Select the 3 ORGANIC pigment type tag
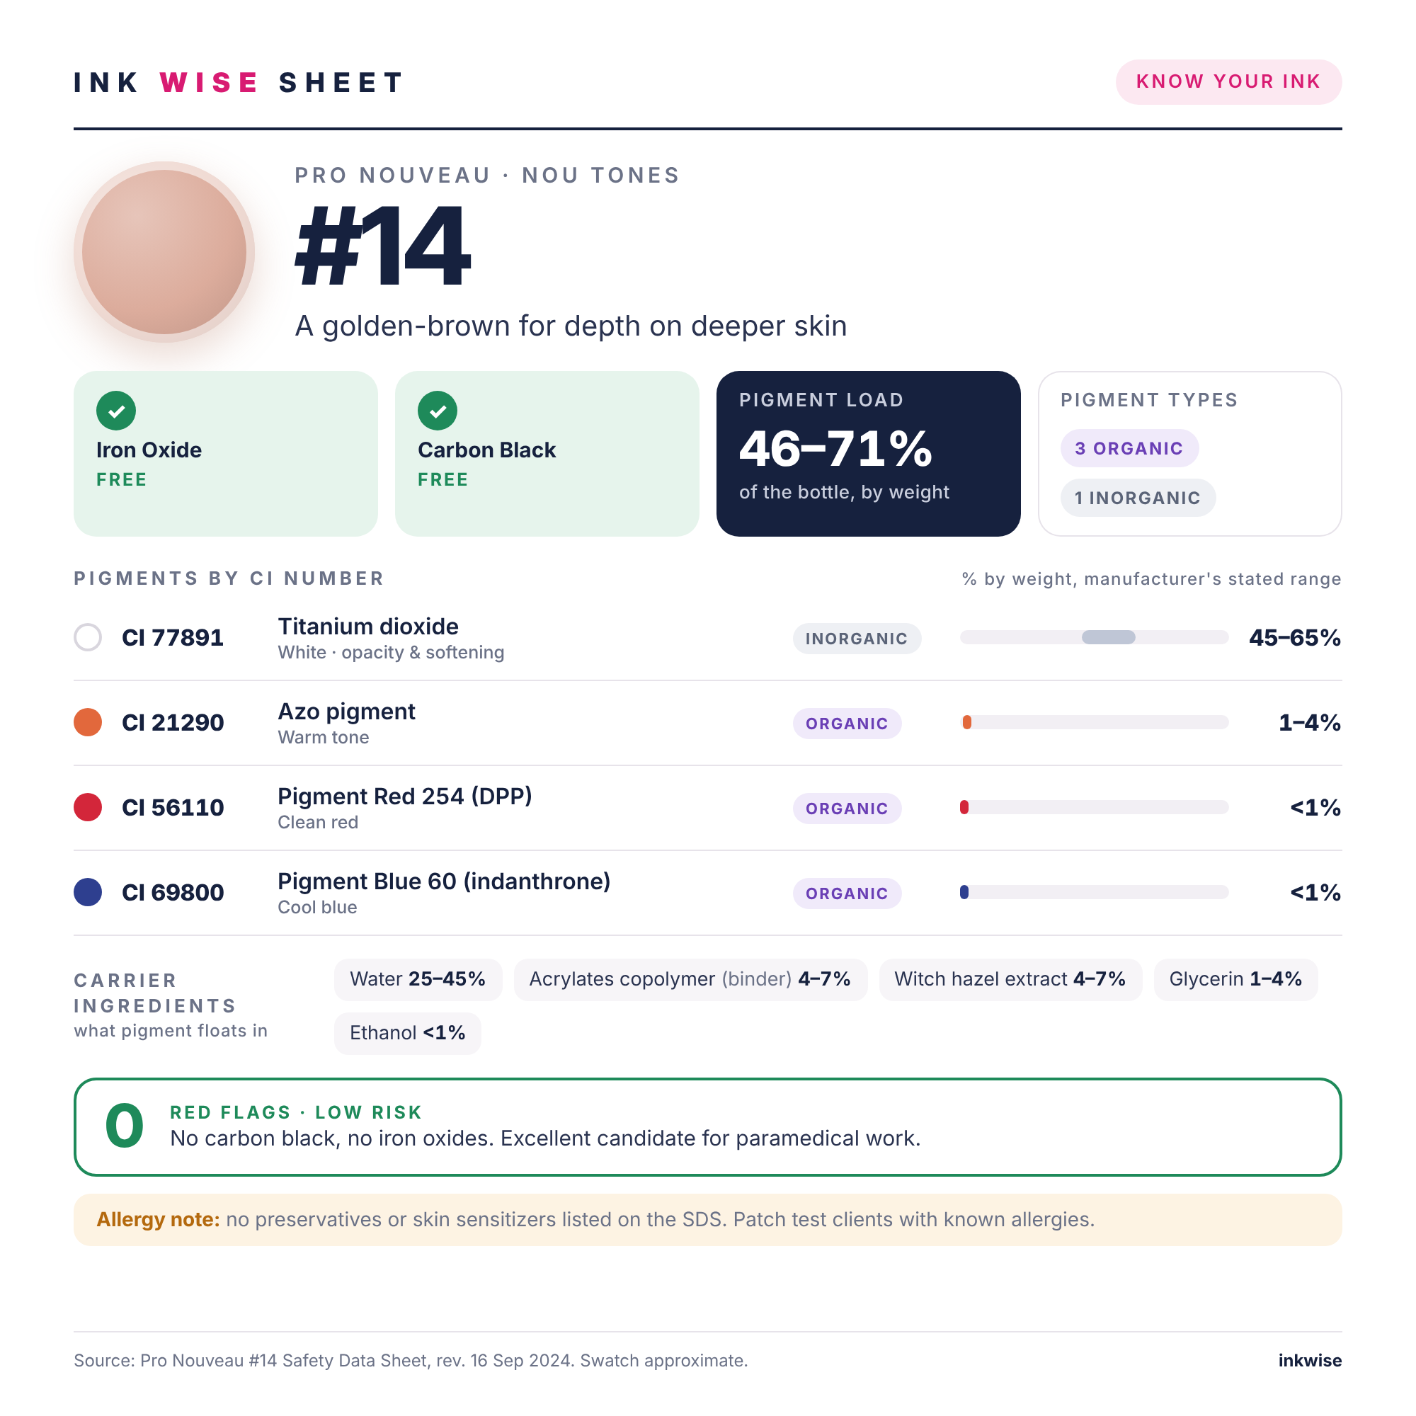Image resolution: width=1416 pixels, height=1416 pixels. [1129, 448]
